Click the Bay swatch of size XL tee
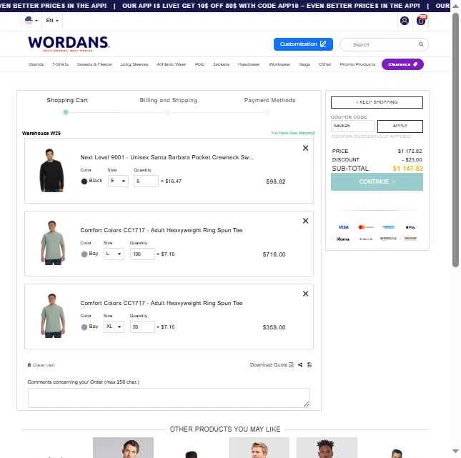461x458 pixels. (84, 327)
